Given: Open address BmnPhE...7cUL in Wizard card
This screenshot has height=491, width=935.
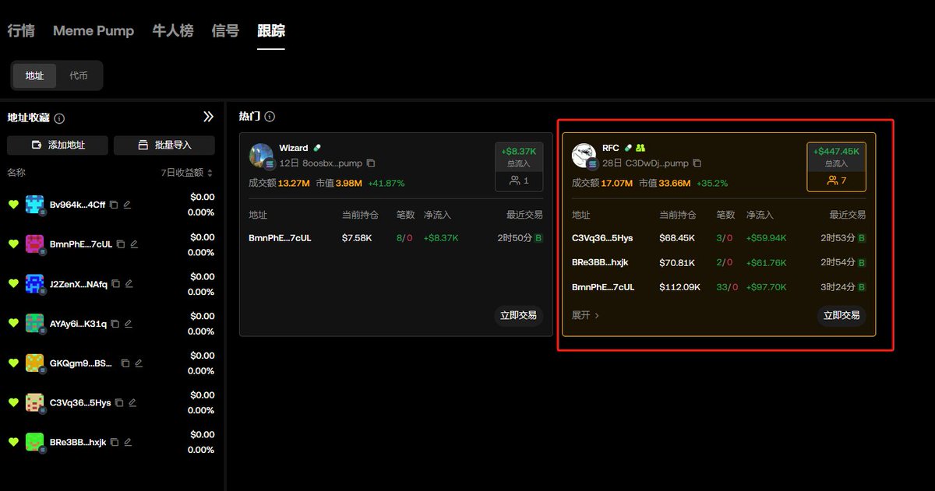Looking at the screenshot, I should [x=280, y=238].
